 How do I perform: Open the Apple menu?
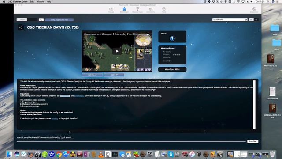tap(4, 2)
